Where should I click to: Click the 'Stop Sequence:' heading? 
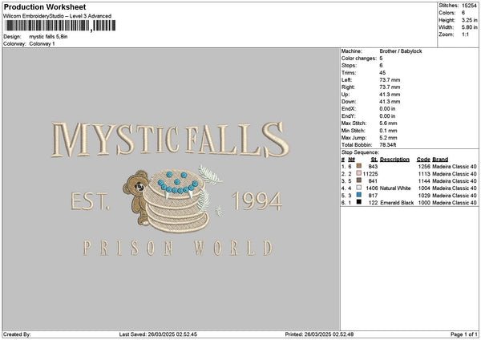(x=360, y=152)
